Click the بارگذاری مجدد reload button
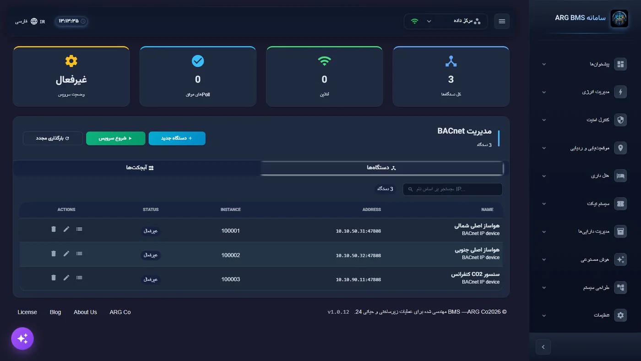The image size is (641, 361). pyautogui.click(x=53, y=138)
